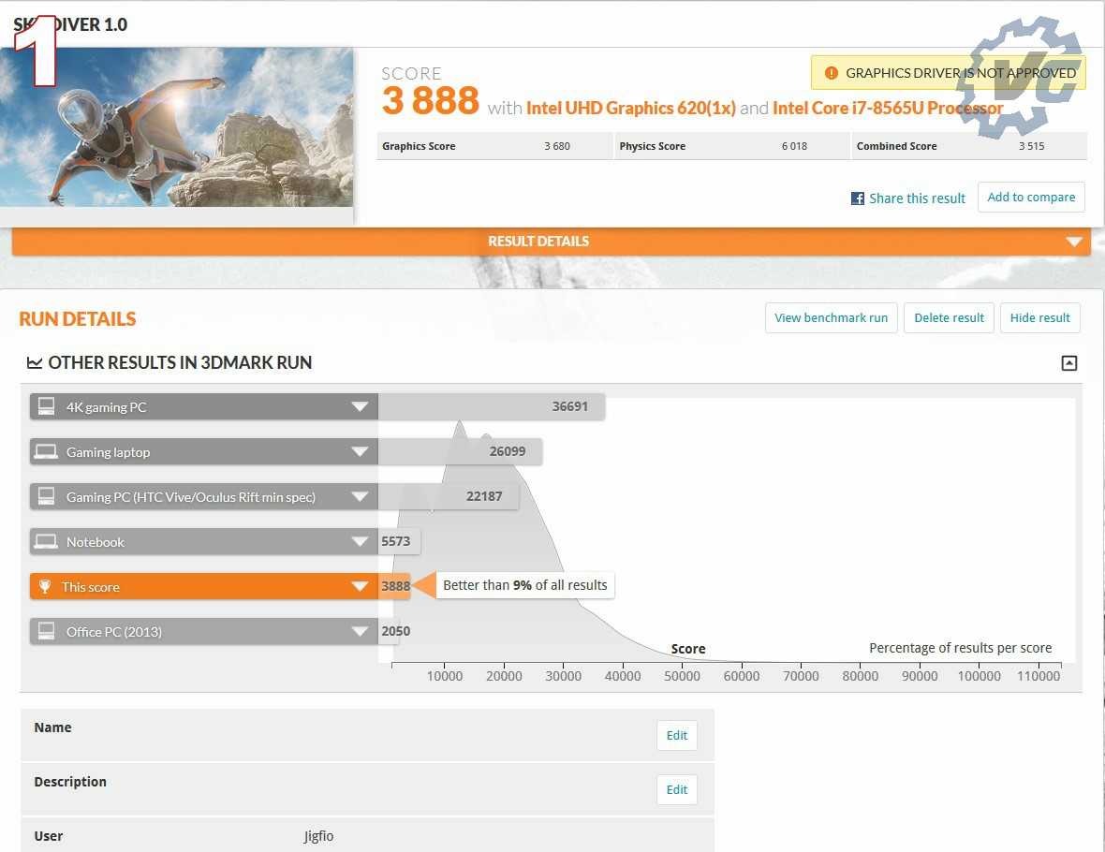Click the Physics Score value 6 018
The image size is (1105, 852).
(794, 147)
